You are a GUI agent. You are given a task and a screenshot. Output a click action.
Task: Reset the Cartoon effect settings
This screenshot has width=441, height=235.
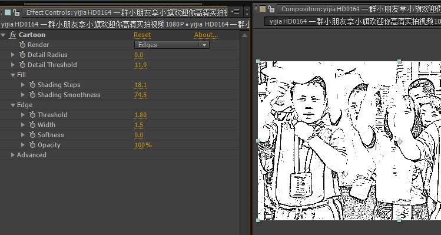[142, 35]
